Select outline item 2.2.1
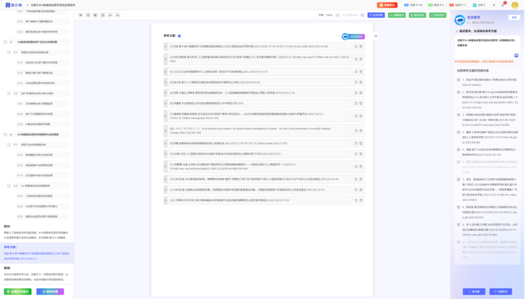Viewport: 525px width, 299px height. coord(43,11)
